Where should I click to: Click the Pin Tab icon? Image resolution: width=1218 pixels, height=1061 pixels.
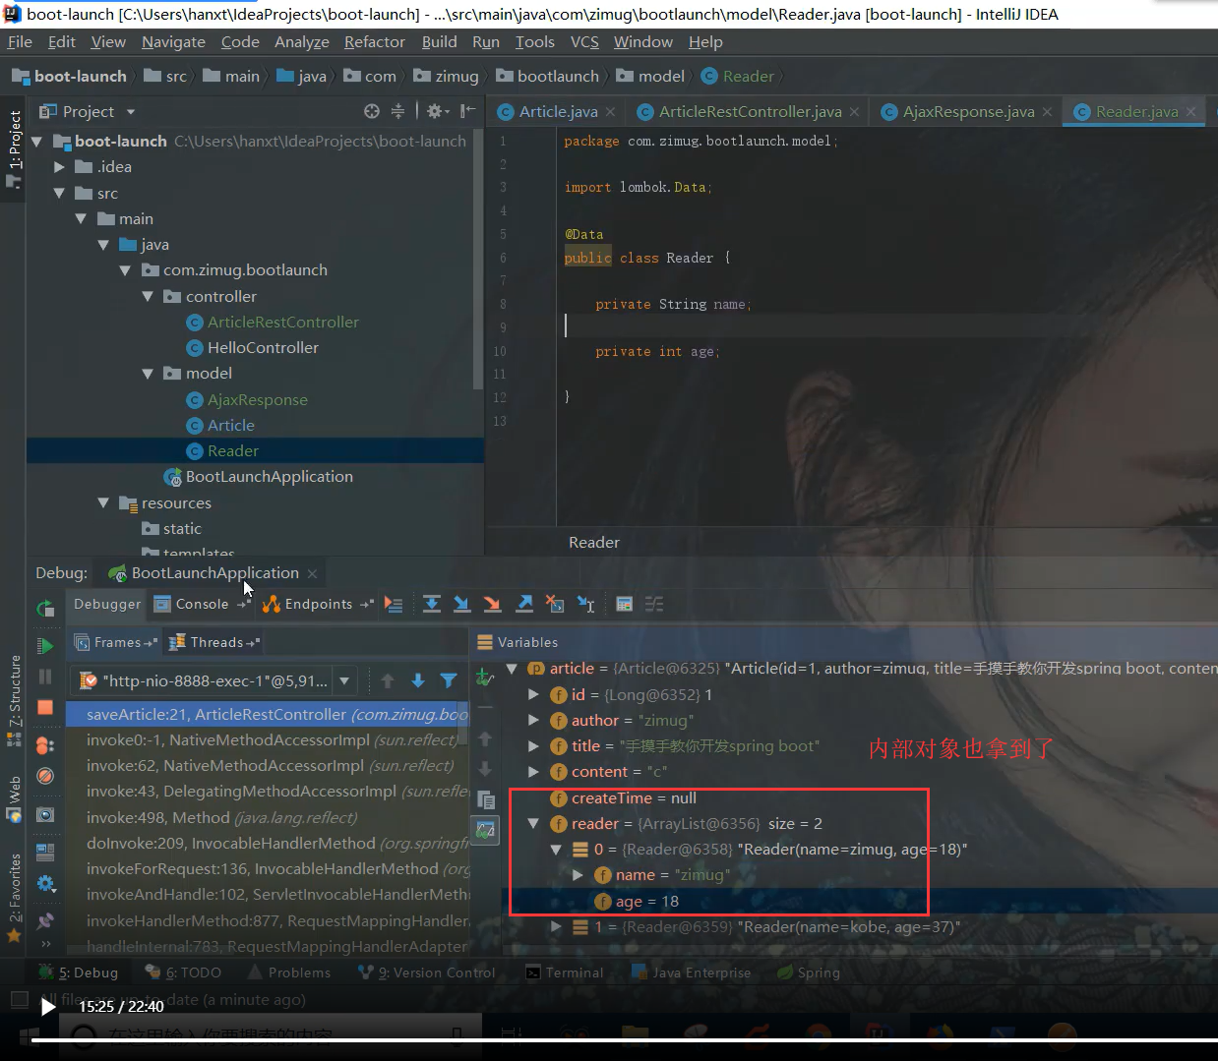coord(45,920)
